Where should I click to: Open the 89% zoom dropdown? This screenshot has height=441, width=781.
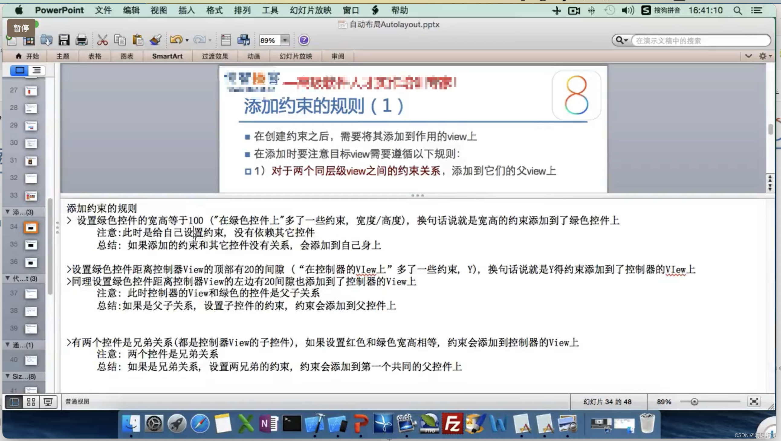click(285, 40)
